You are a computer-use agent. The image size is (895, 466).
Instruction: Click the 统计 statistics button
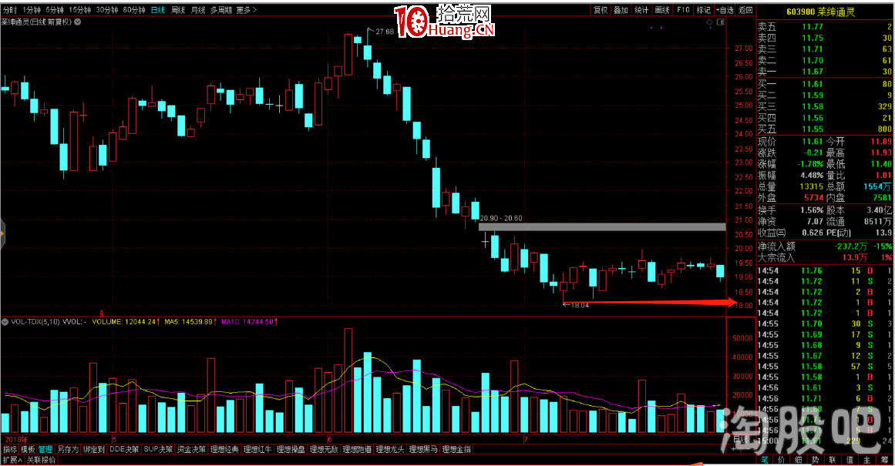(x=641, y=10)
